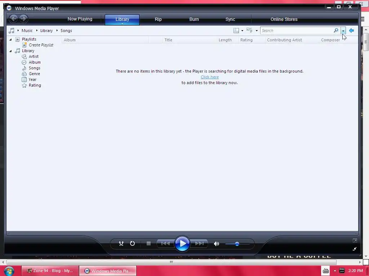Expand the arrow before Music breadcrumb
The width and height of the screenshot is (369, 276).
pyautogui.click(x=18, y=31)
